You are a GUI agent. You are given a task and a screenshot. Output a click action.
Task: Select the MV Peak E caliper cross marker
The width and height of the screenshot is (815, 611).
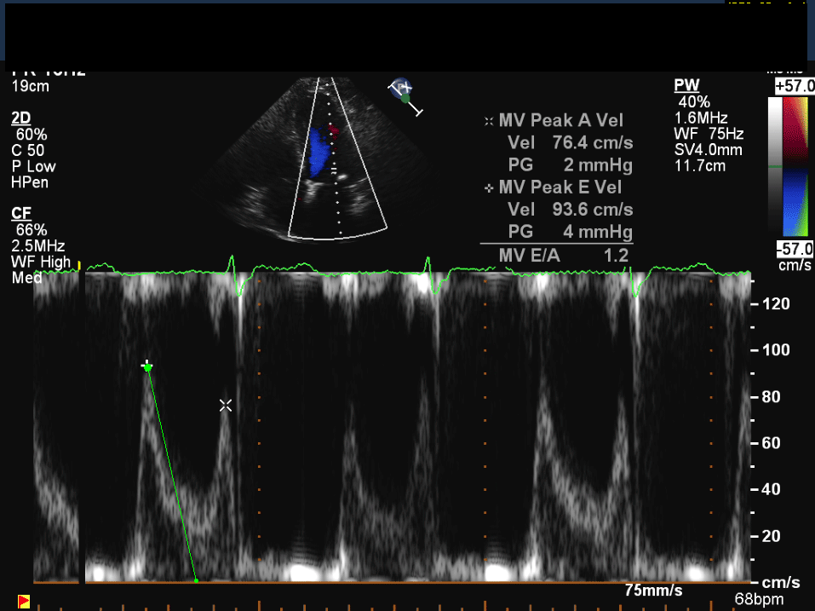(x=147, y=366)
